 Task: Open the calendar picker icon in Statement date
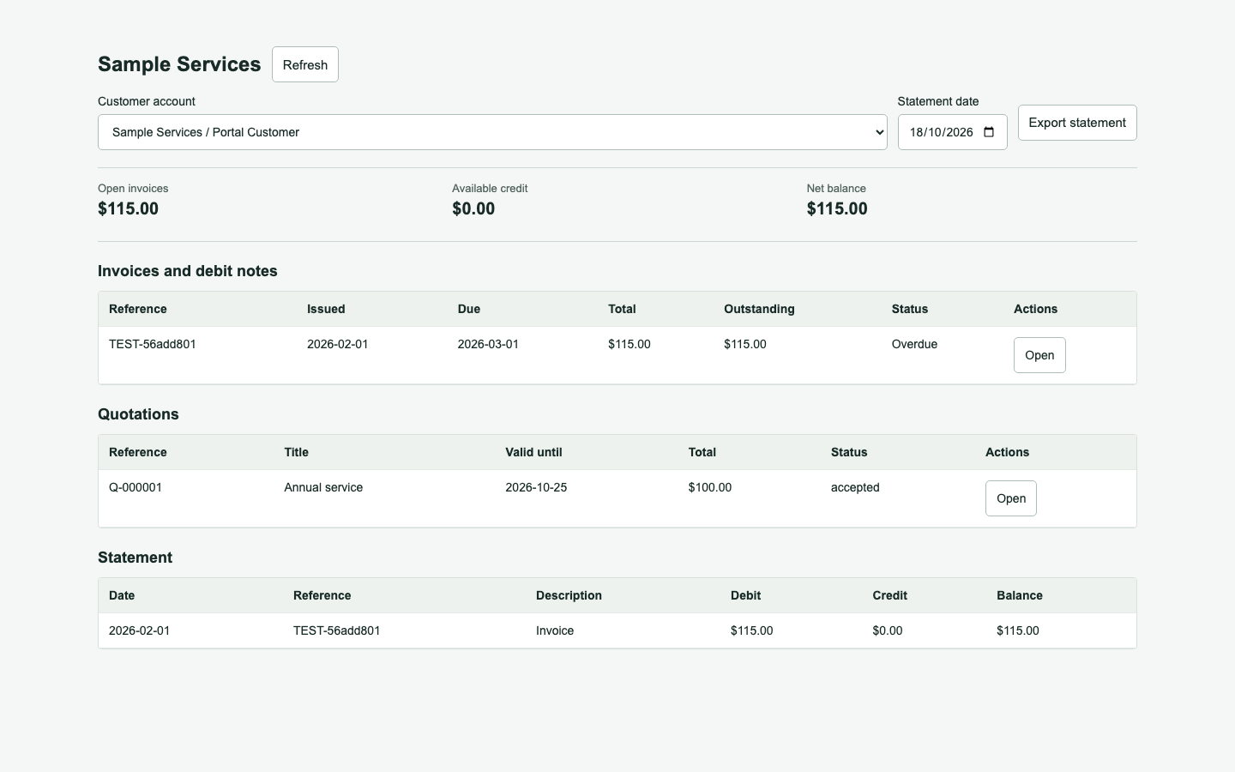989,132
